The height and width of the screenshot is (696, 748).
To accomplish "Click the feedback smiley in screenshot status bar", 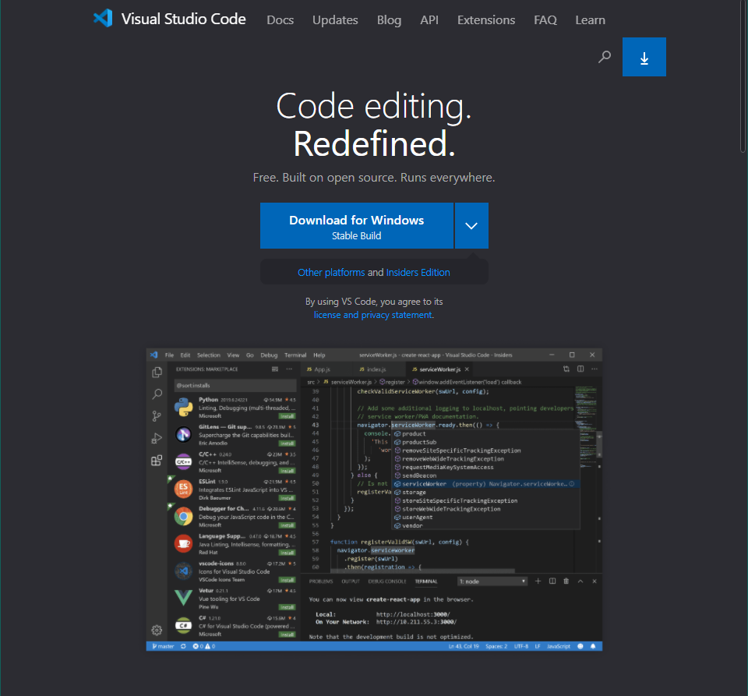I will coord(580,646).
